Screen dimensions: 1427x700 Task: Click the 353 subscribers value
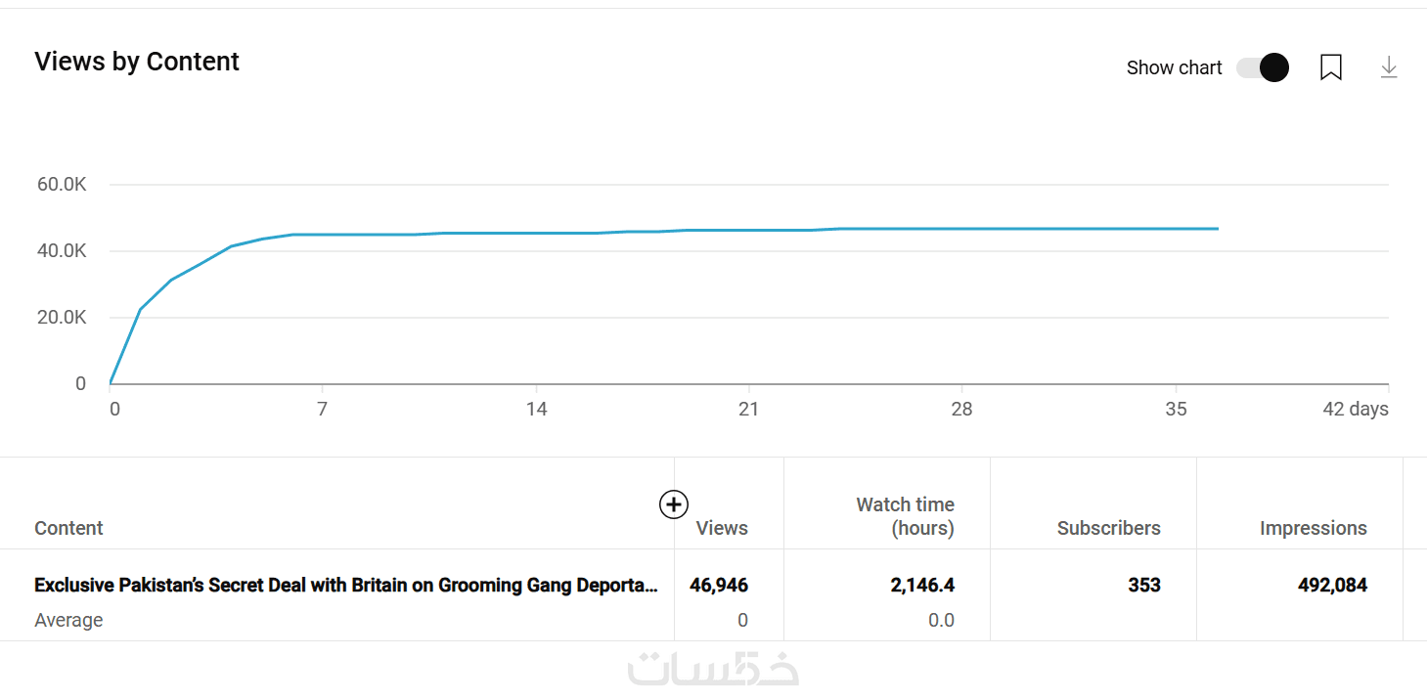coord(1143,586)
